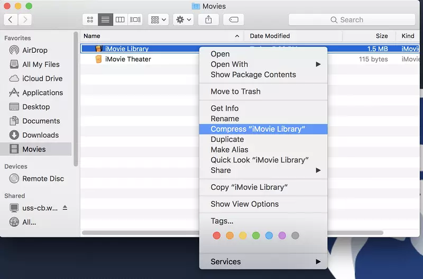Open the item arrangement dropdown

(x=158, y=20)
